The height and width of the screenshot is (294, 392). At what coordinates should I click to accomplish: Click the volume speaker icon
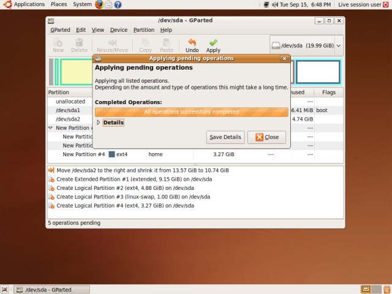(x=275, y=4)
